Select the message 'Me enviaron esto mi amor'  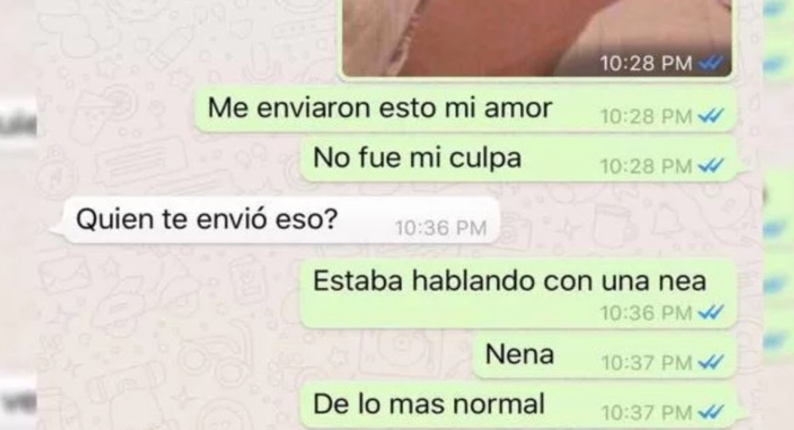pos(465,109)
